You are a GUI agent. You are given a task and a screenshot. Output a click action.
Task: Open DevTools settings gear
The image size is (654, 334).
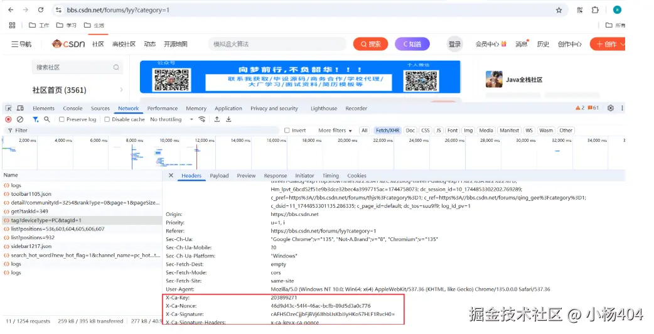611,108
